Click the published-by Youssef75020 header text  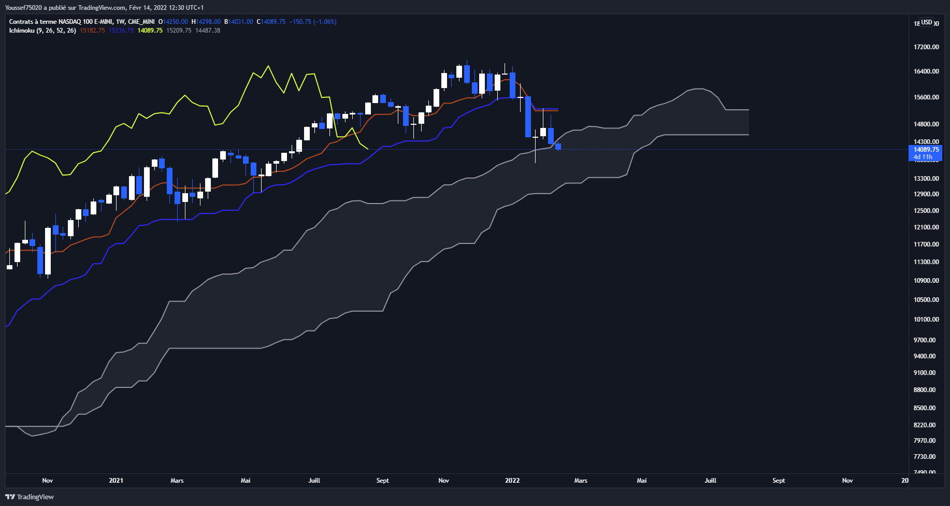(104, 8)
